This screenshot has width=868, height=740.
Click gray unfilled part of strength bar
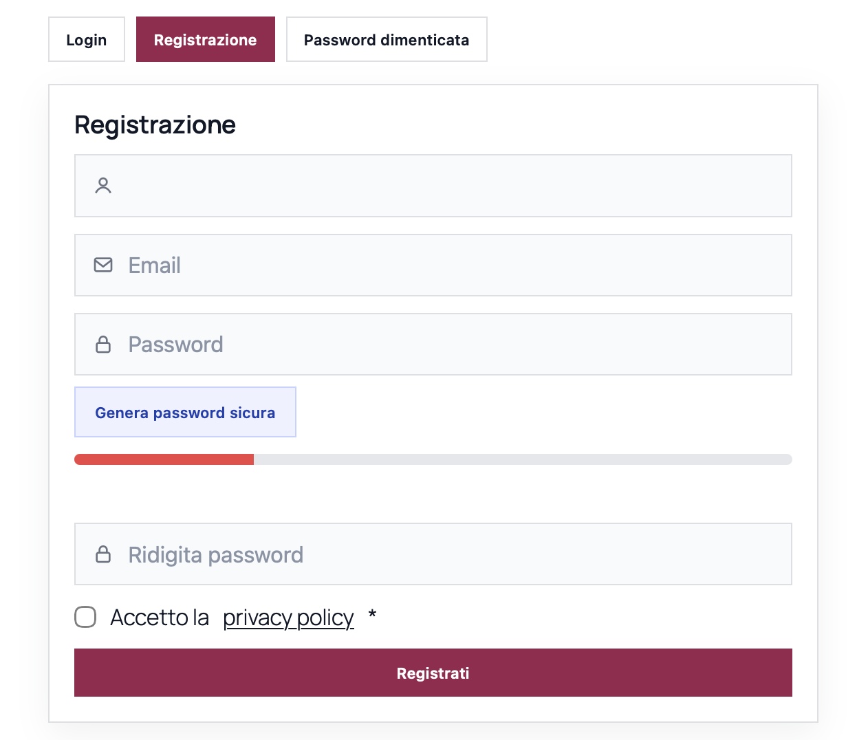click(x=523, y=459)
